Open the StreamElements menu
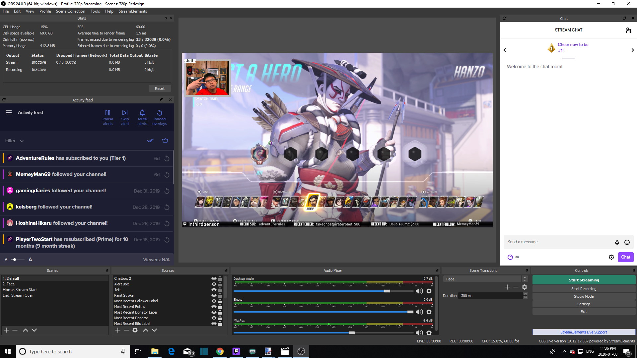Image resolution: width=637 pixels, height=358 pixels. point(133,11)
